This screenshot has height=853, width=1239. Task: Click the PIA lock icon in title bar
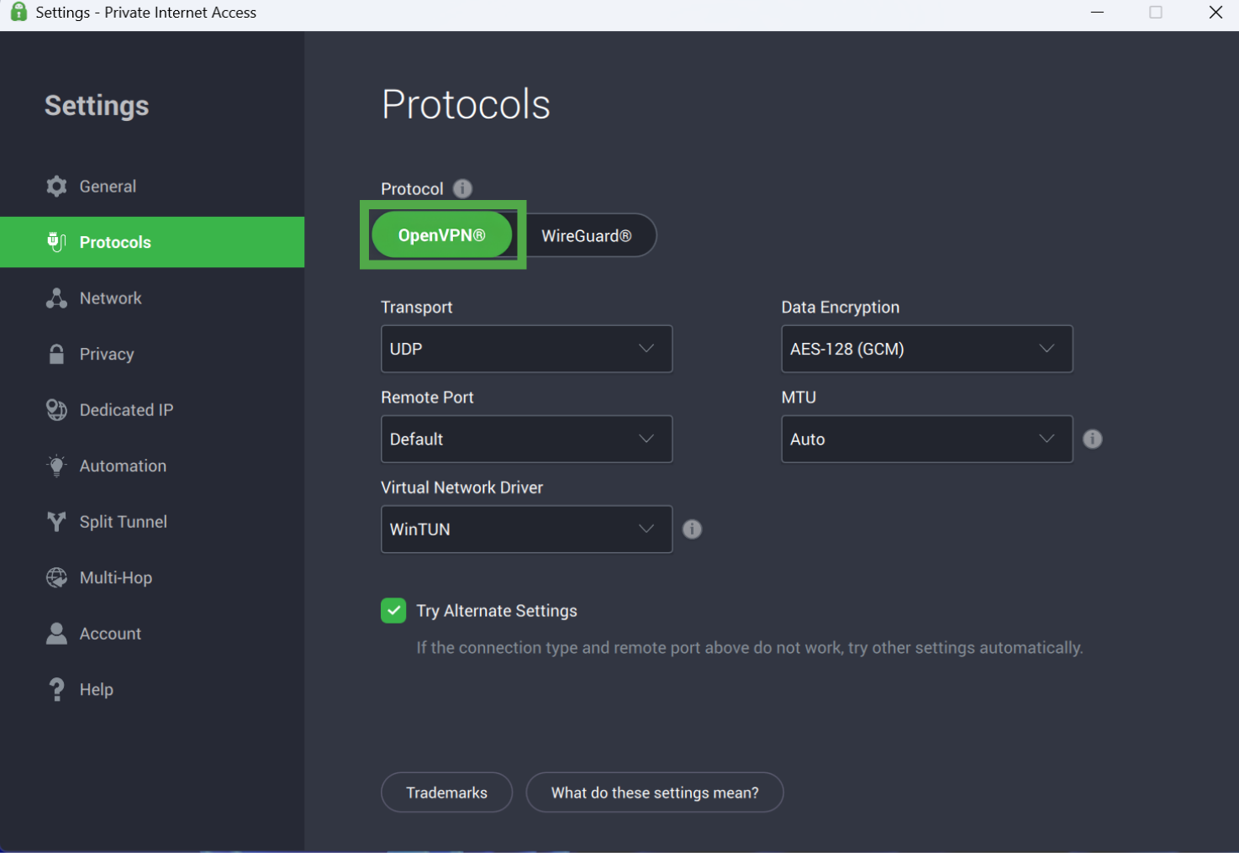(x=18, y=12)
